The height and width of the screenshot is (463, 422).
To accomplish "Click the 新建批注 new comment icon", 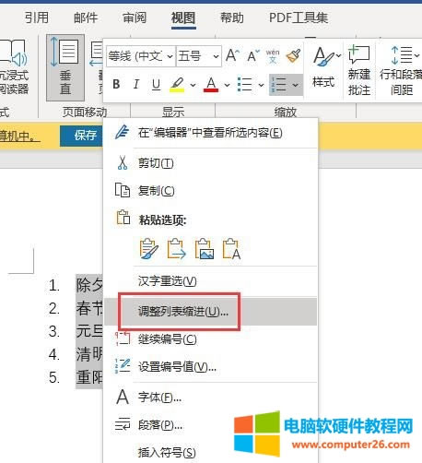I will tap(358, 70).
